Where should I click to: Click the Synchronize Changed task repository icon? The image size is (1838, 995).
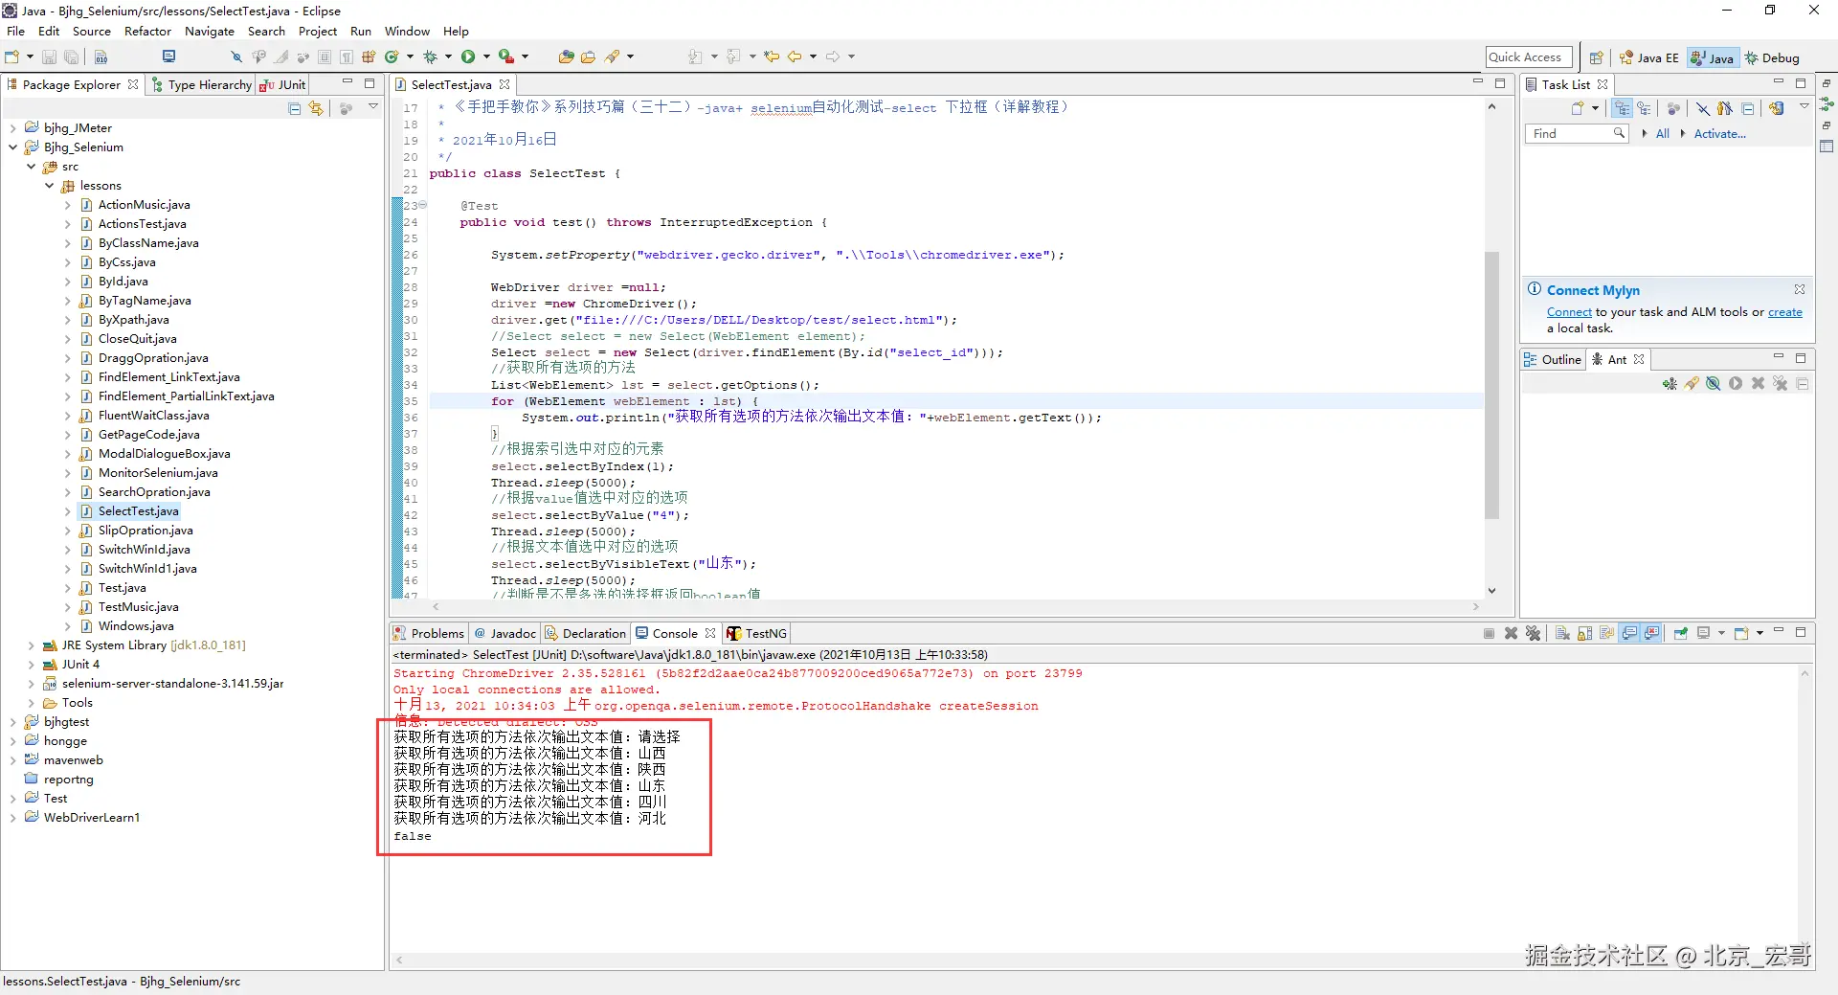tap(1777, 108)
